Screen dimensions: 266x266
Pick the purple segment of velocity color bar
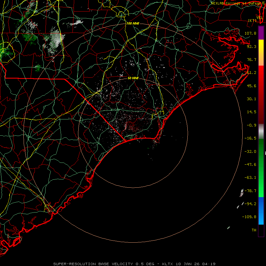(261, 33)
